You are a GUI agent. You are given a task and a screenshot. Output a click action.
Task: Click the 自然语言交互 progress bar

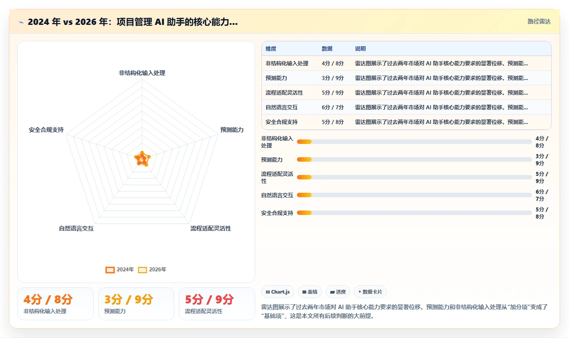pyautogui.click(x=414, y=195)
